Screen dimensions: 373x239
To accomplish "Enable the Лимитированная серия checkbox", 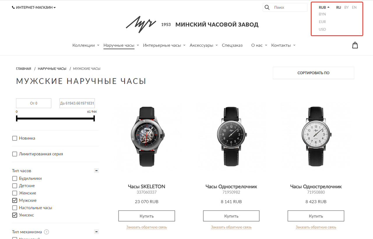I will [x=15, y=154].
